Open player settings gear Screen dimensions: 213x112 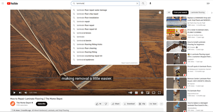(x=142, y=92)
